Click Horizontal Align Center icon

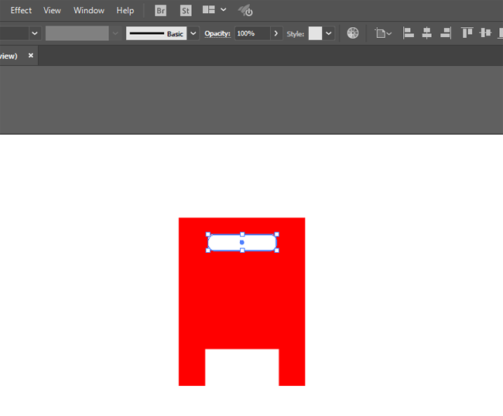point(426,33)
